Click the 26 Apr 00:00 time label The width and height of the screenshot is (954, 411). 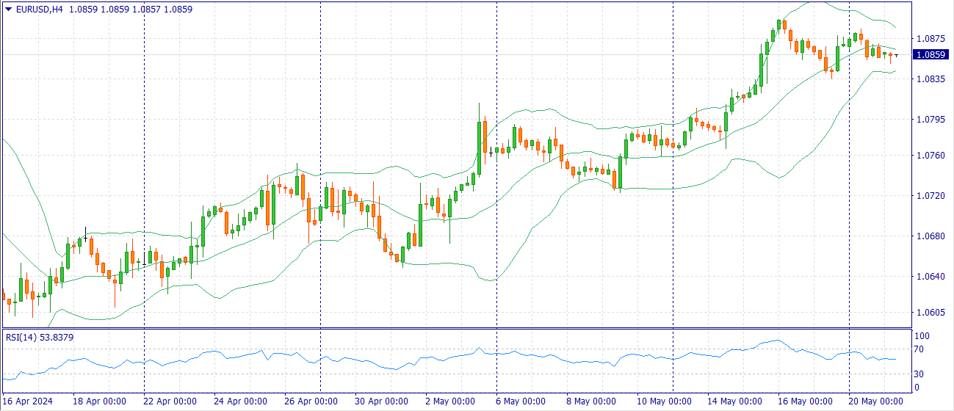(x=310, y=401)
